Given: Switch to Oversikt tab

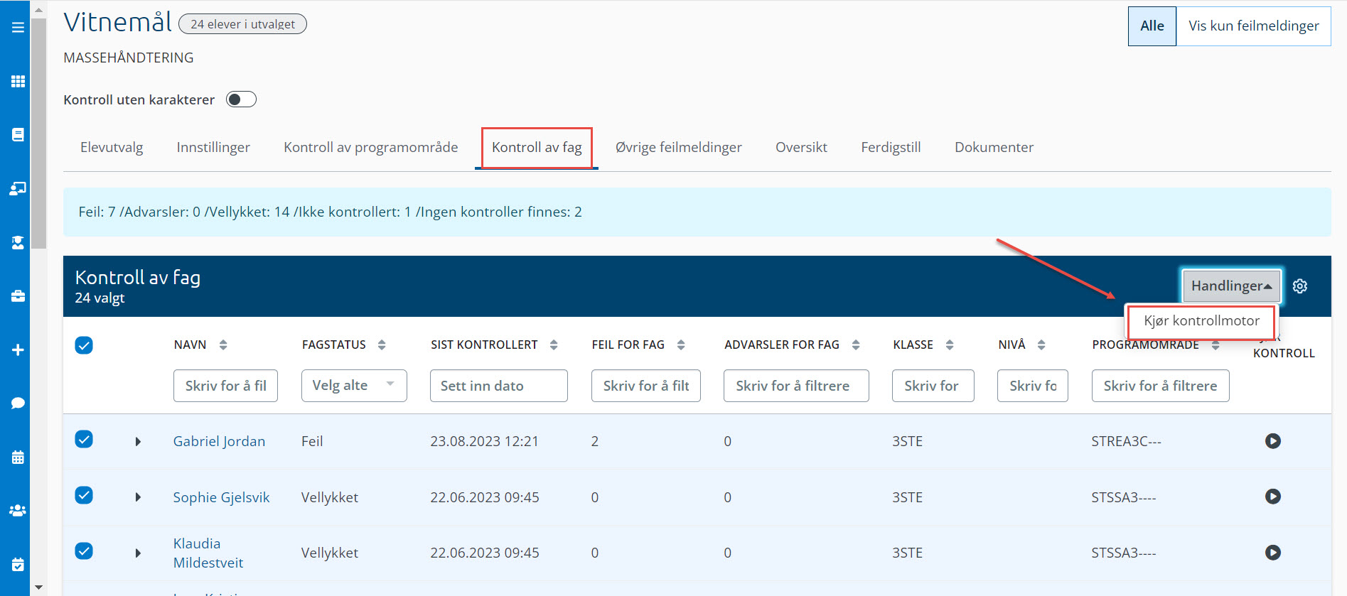Looking at the screenshot, I should (801, 147).
